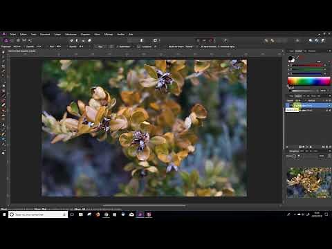Open the Document menu
Screen dimensions: 332x249
(45, 35)
